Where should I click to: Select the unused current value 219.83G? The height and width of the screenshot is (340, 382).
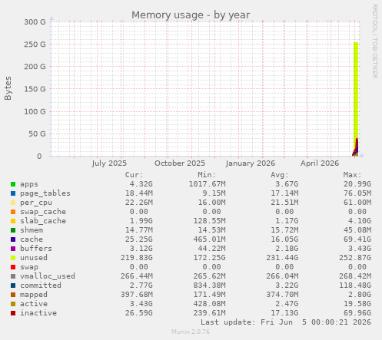[x=137, y=258]
